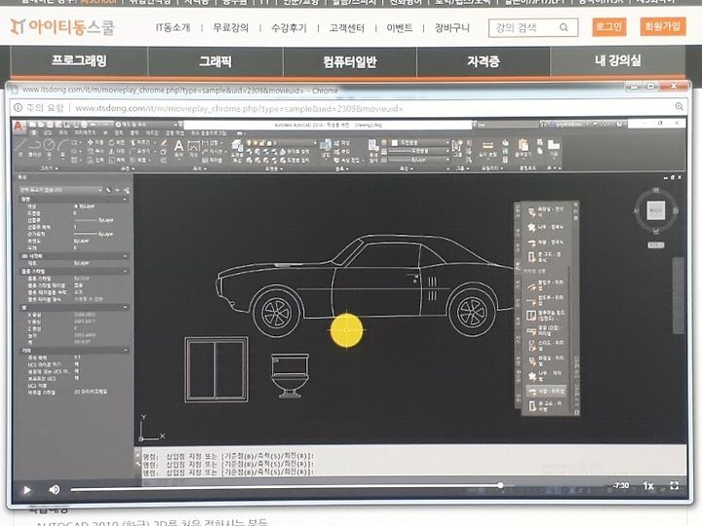
Task: Click the 아이티동스쿨 logo
Action: 62,27
